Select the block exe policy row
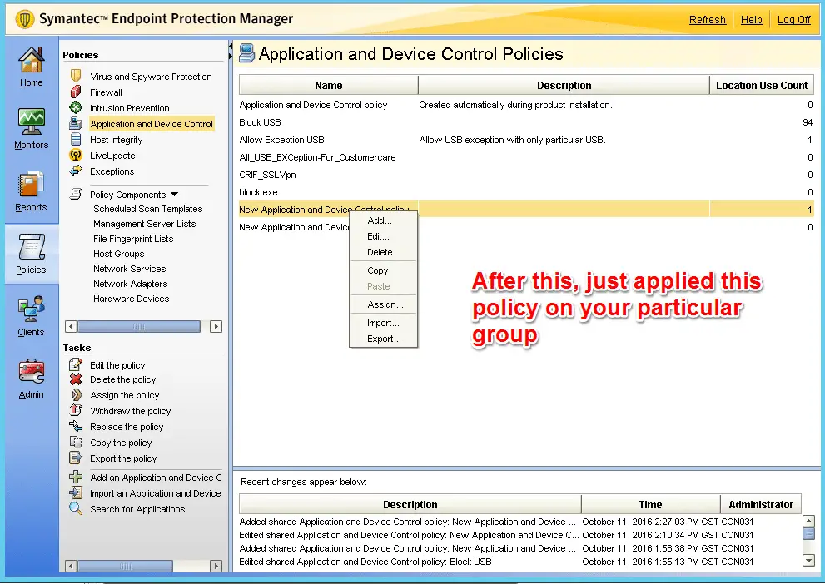This screenshot has height=584, width=825. [x=526, y=192]
